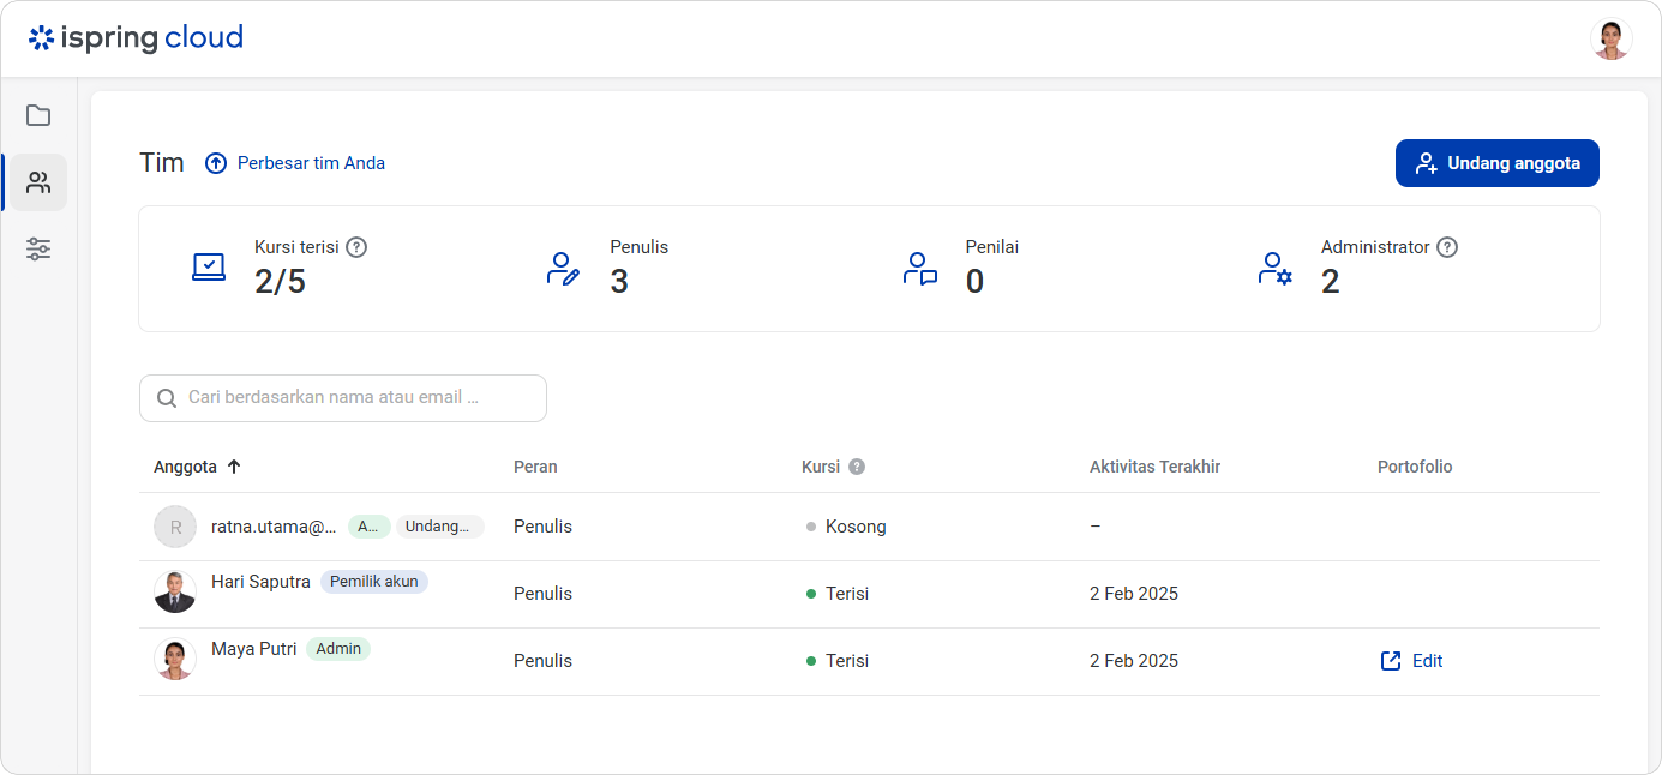
Task: Click the upgrade arrow circle icon
Action: [x=215, y=163]
